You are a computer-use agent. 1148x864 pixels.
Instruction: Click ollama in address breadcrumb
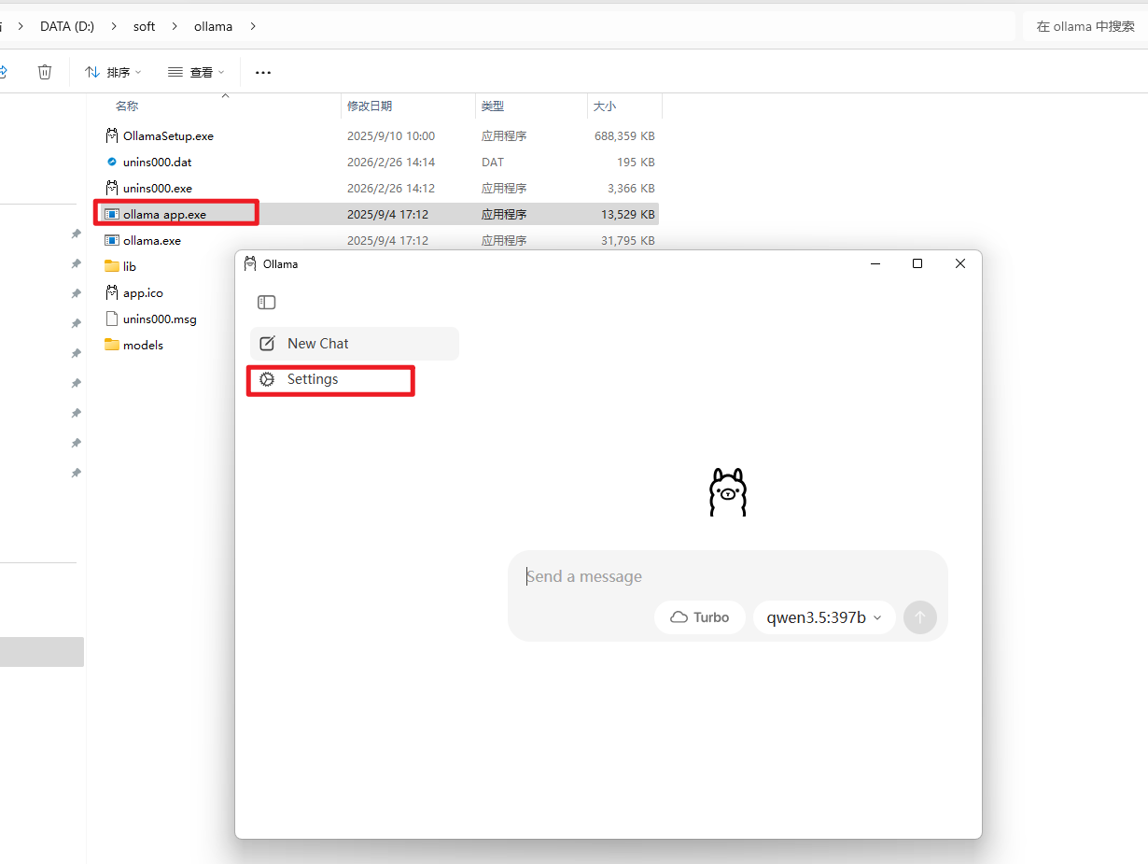(x=214, y=26)
